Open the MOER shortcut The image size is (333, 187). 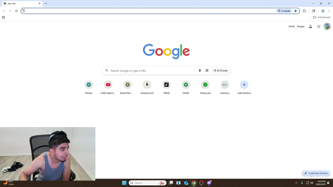tap(186, 88)
